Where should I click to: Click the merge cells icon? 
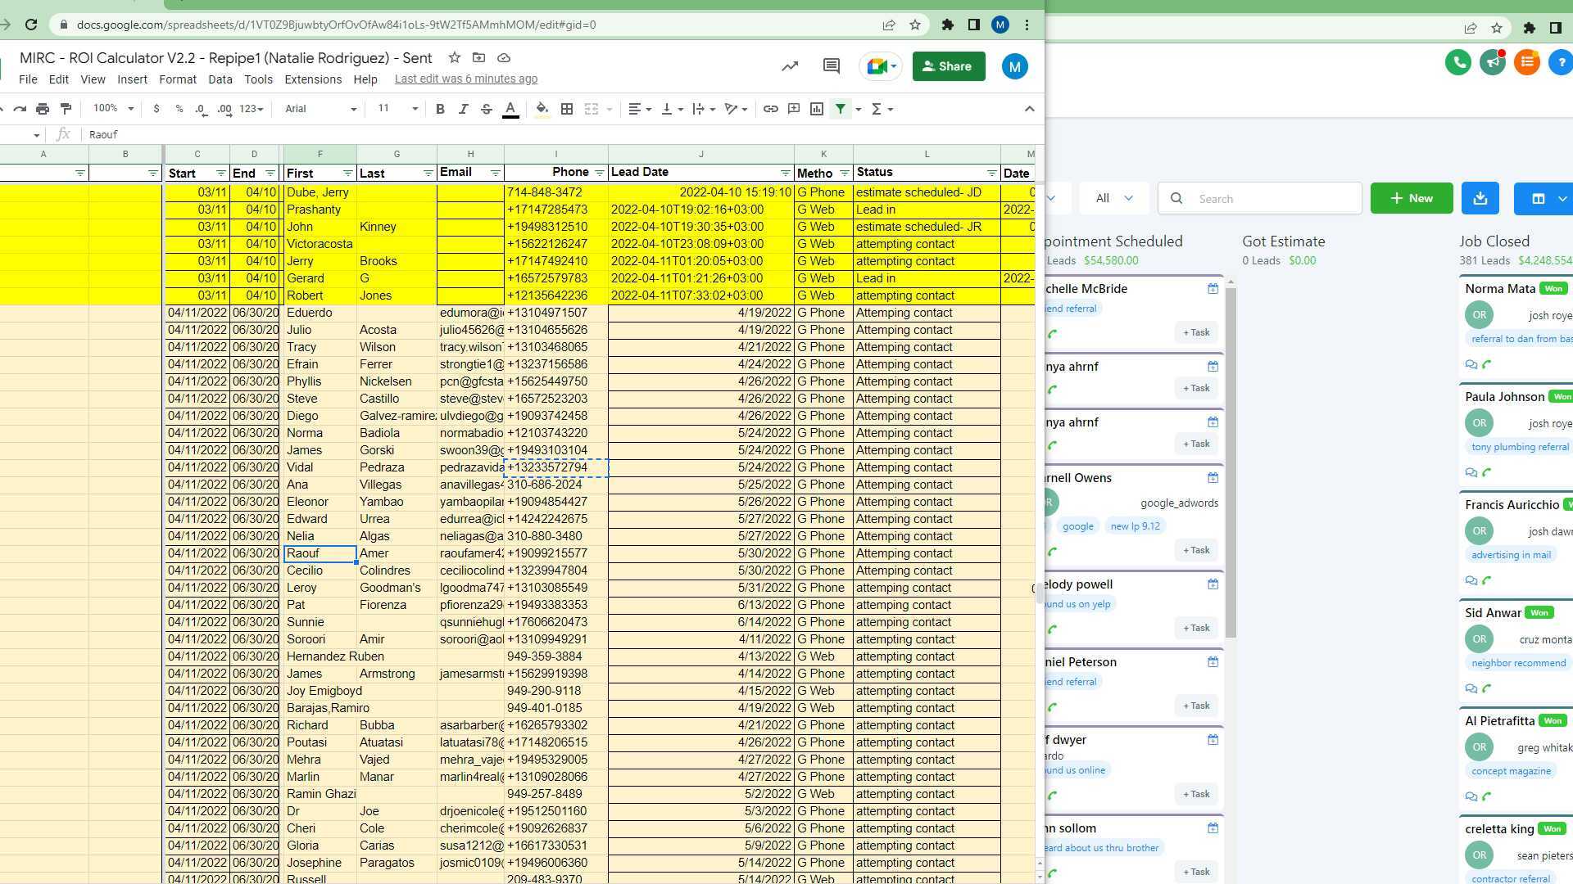592,108
